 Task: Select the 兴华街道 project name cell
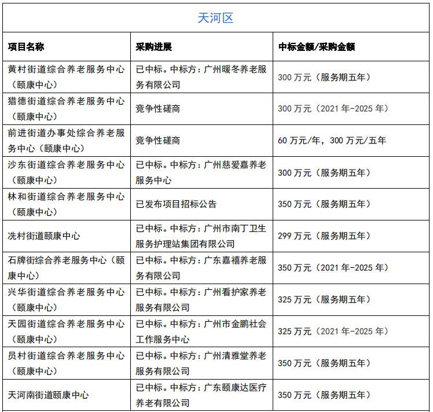tap(66, 299)
